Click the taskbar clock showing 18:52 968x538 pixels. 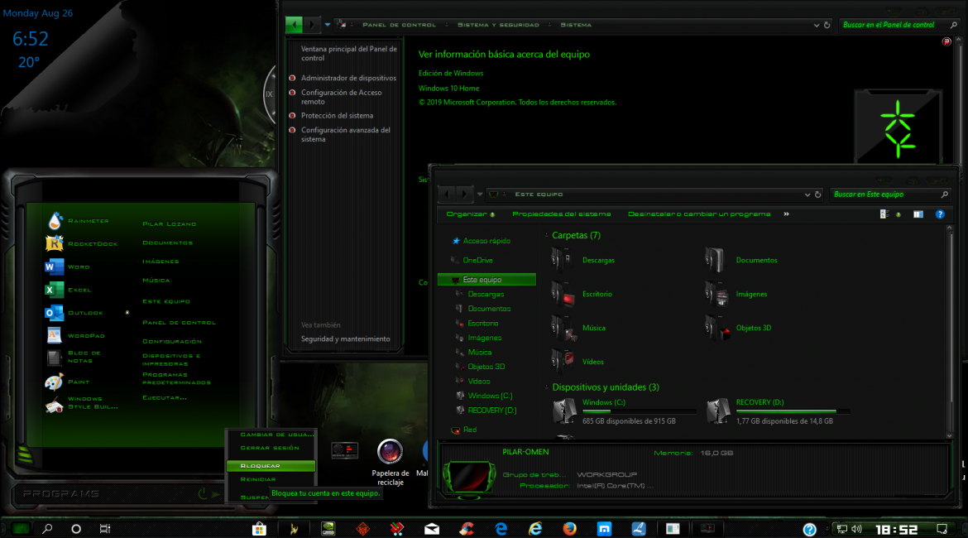pos(896,530)
